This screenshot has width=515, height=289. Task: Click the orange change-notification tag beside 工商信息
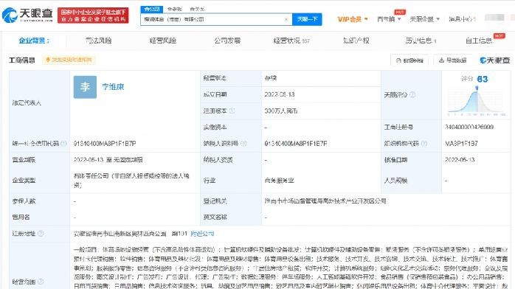pyautogui.click(x=69, y=60)
